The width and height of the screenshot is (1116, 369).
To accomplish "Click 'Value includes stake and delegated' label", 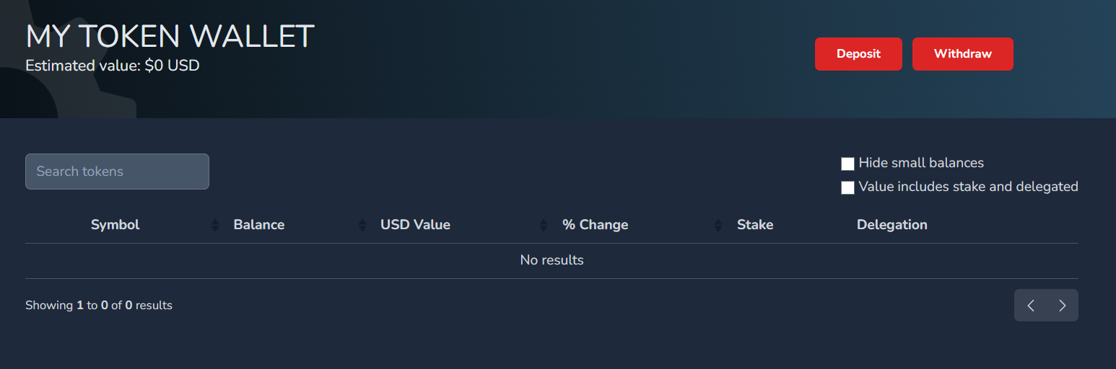I will (968, 187).
